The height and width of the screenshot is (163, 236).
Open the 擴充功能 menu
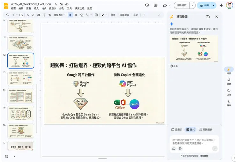click(x=79, y=8)
